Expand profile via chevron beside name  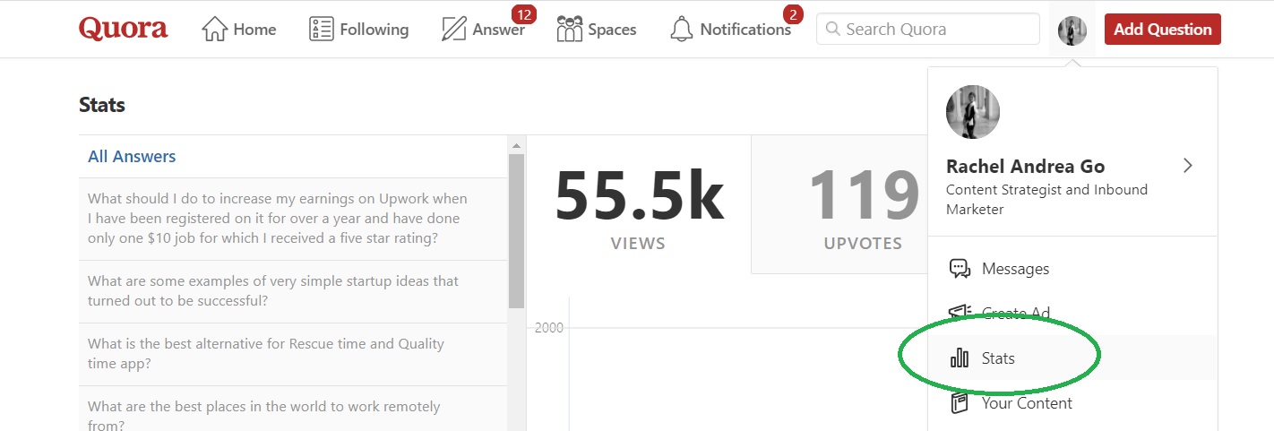1188,166
